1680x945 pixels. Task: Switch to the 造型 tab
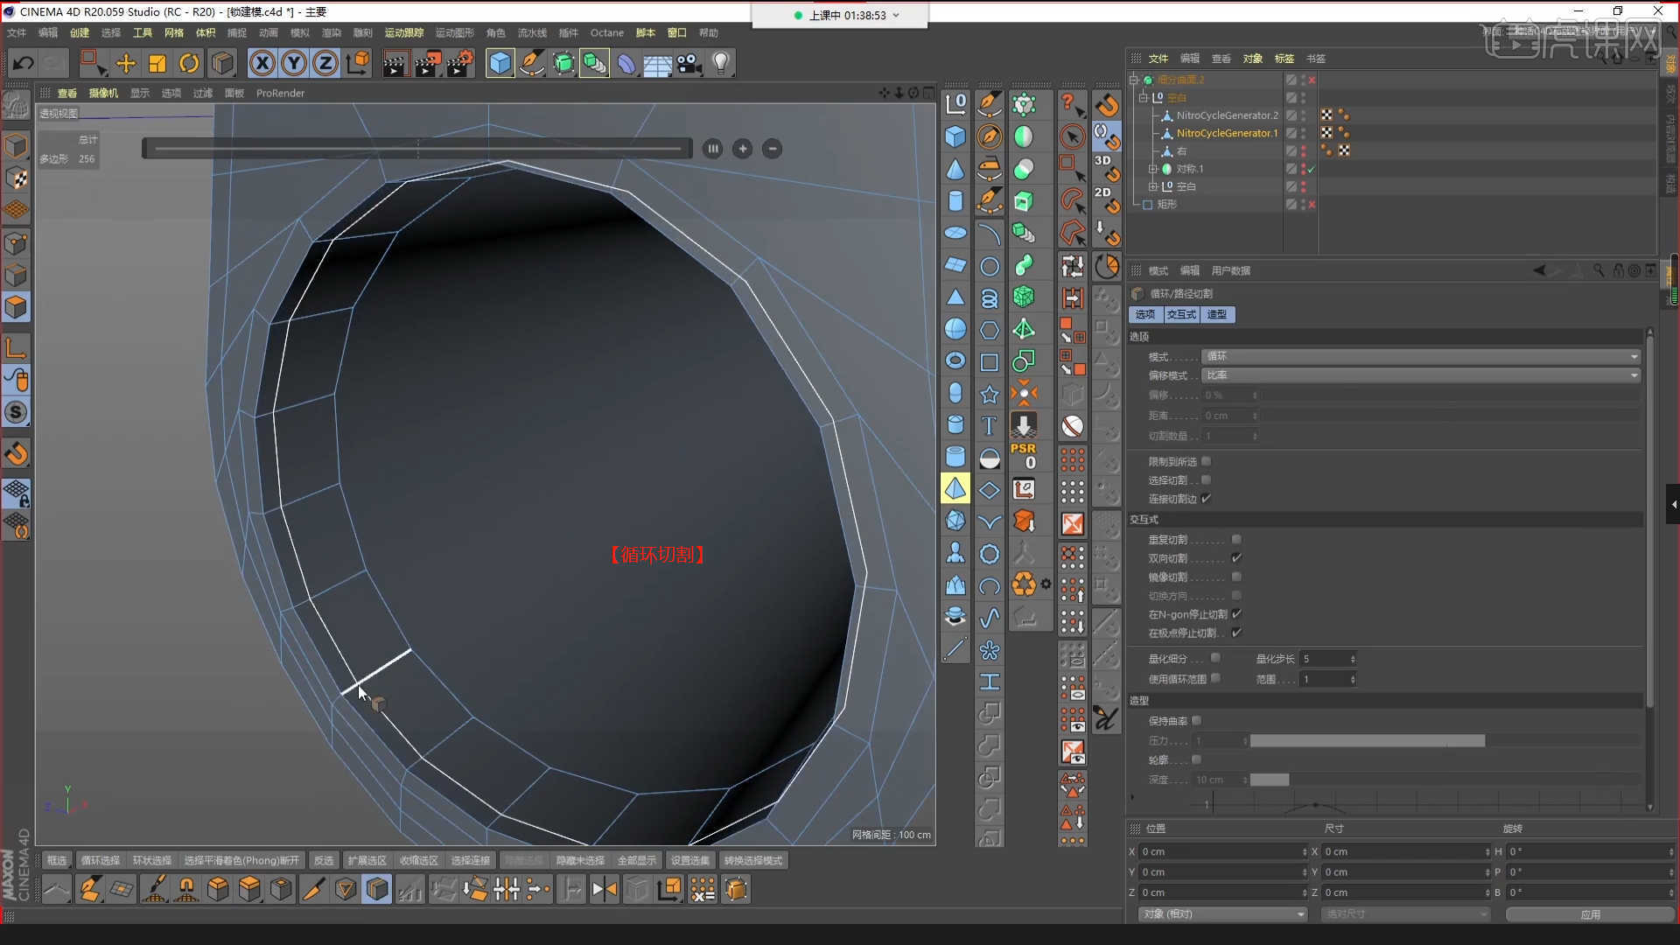click(1217, 314)
